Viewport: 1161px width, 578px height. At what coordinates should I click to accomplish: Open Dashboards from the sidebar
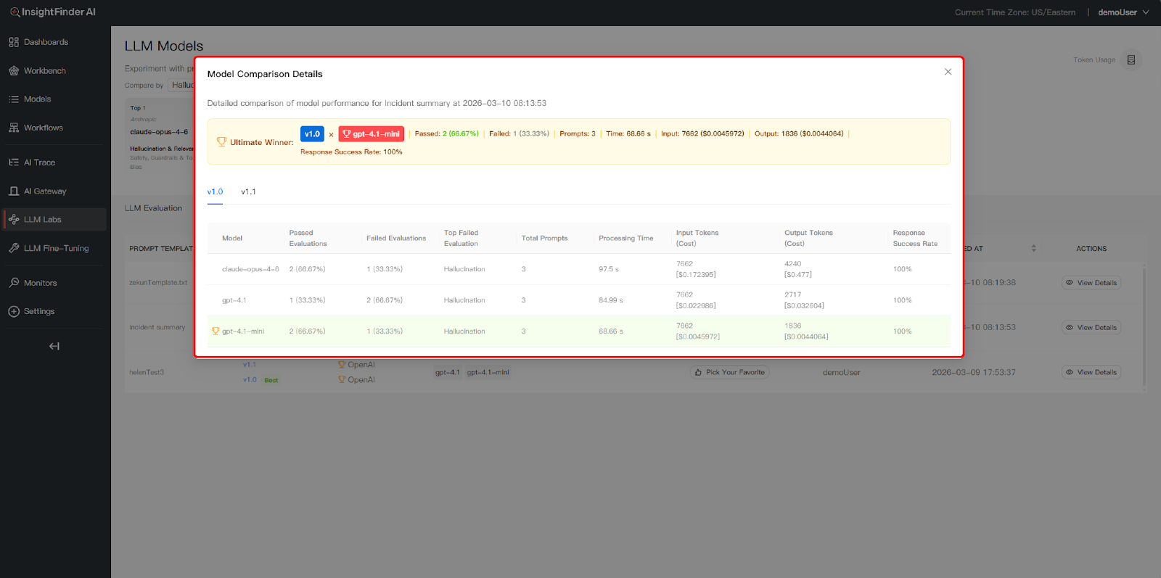pyautogui.click(x=45, y=42)
